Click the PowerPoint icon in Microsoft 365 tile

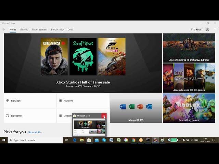point(140,107)
